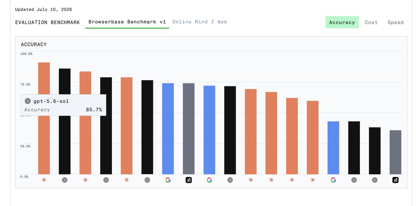This screenshot has width=416, height=206.
Task: Switch the metric to Cost
Action: (371, 22)
